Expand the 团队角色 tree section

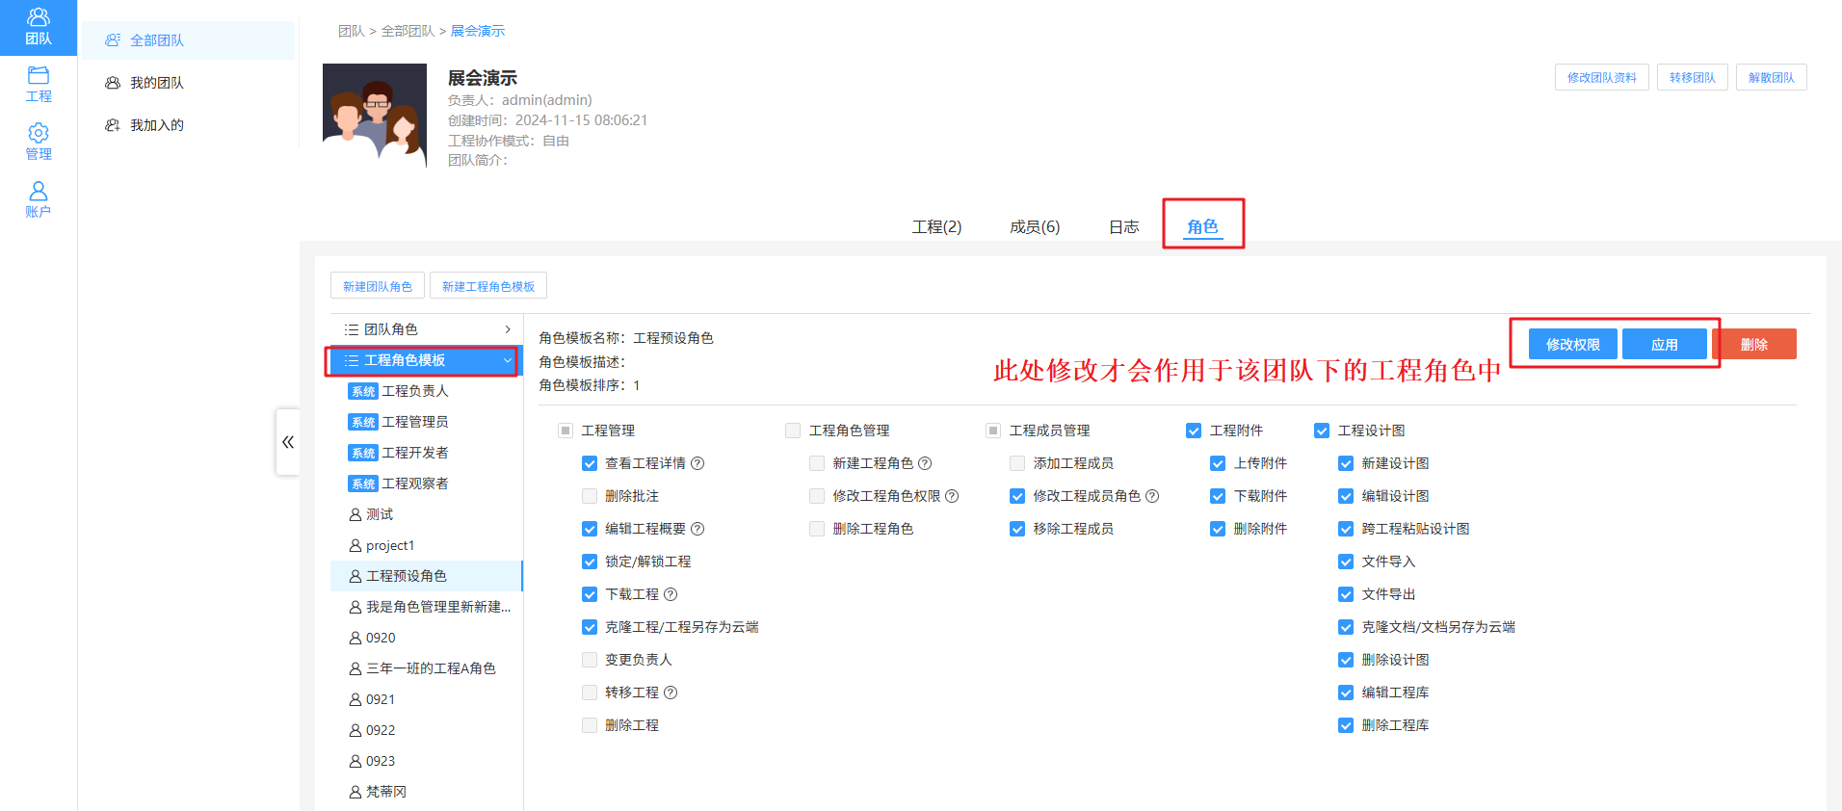(x=427, y=329)
